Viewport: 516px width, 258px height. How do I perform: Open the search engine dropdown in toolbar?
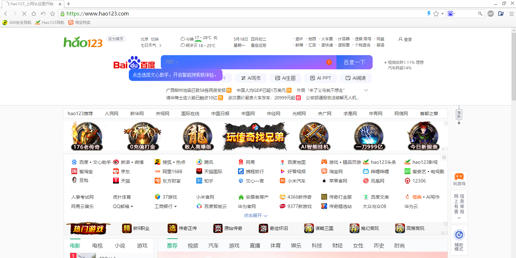(x=451, y=14)
